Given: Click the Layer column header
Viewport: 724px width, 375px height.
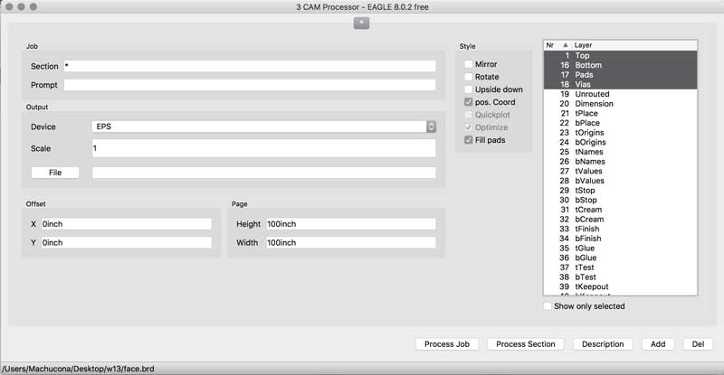Looking at the screenshot, I should point(634,45).
